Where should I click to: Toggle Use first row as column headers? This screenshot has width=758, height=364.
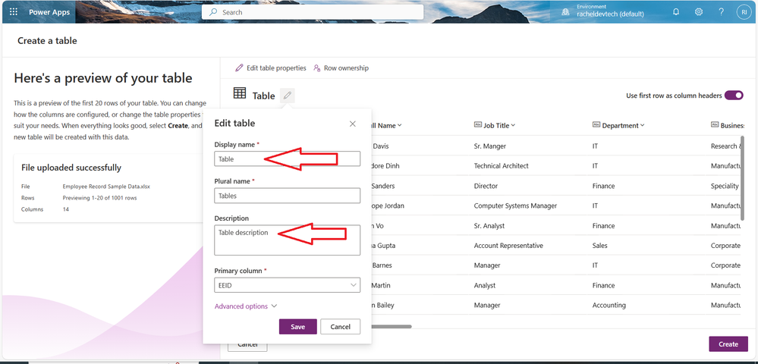click(x=734, y=96)
